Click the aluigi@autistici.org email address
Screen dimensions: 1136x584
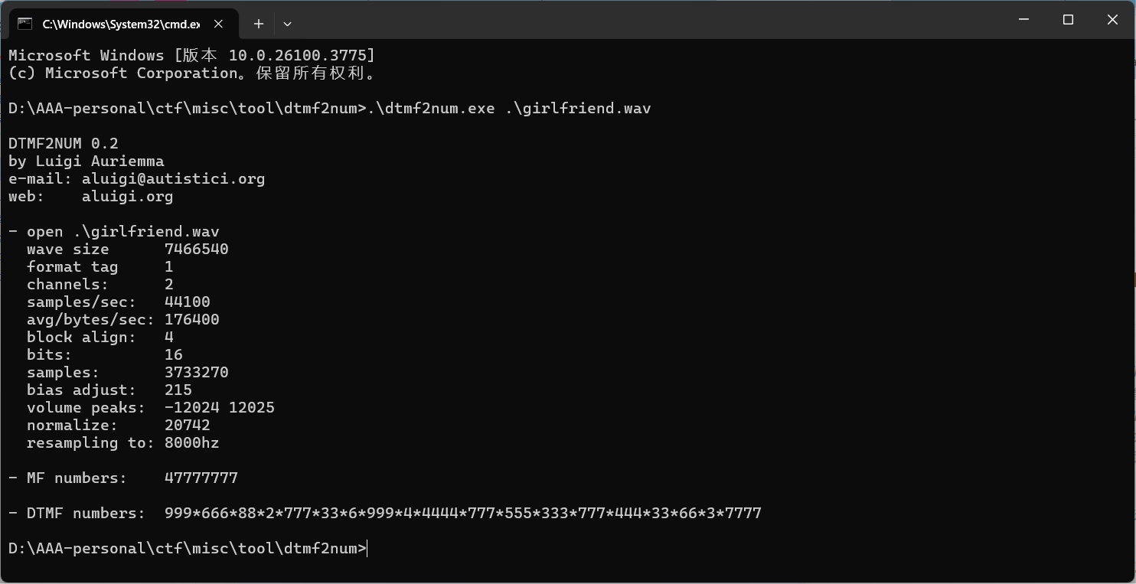[x=173, y=178]
